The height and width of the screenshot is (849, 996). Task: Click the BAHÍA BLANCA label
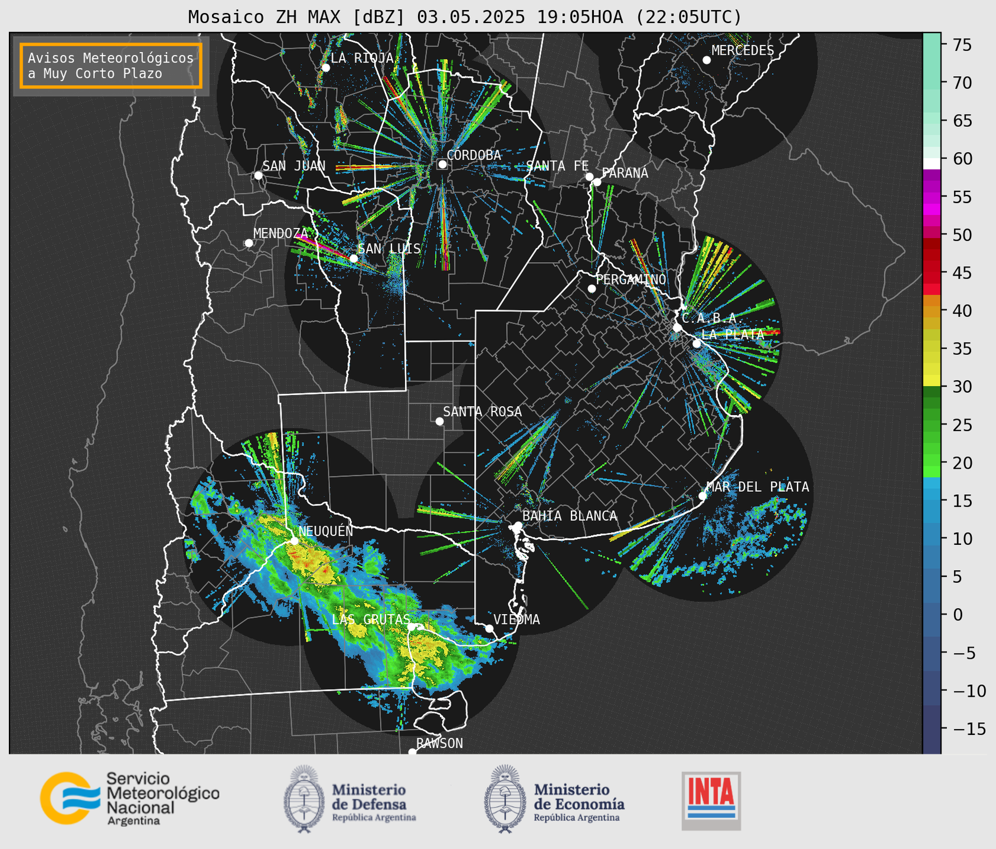pyautogui.click(x=570, y=516)
